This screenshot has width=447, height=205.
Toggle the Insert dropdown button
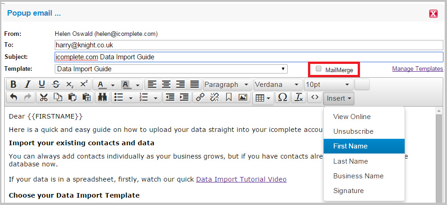pyautogui.click(x=339, y=98)
